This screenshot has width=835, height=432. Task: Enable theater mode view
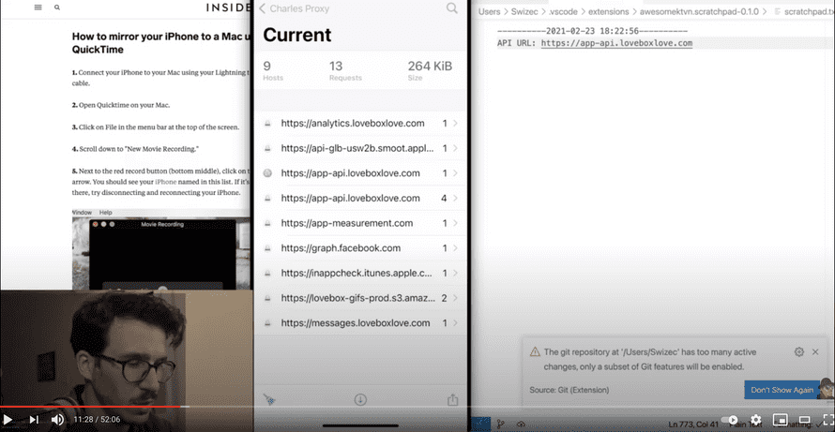805,420
